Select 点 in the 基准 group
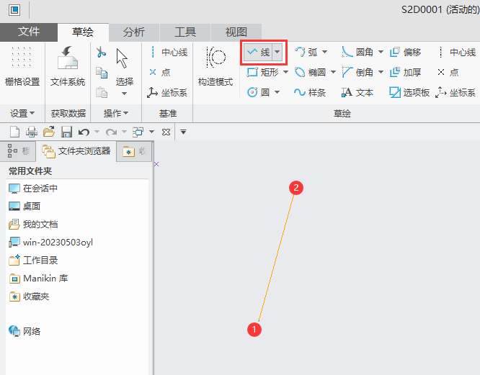This screenshot has width=480, height=375. pos(160,73)
